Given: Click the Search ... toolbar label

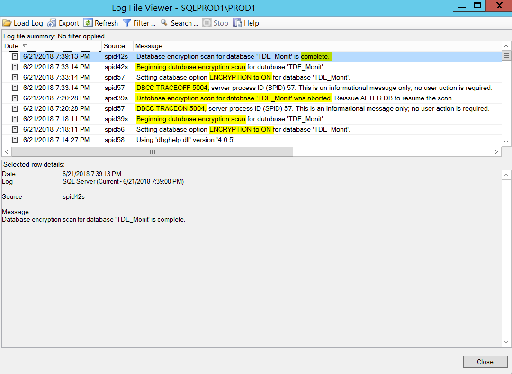Looking at the screenshot, I should (185, 23).
